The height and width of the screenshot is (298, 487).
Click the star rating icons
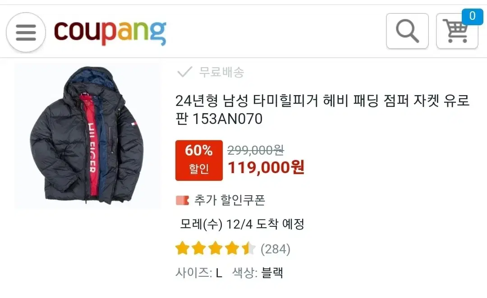pos(216,249)
